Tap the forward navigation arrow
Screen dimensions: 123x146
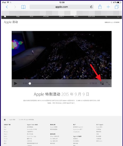tap(15, 7)
